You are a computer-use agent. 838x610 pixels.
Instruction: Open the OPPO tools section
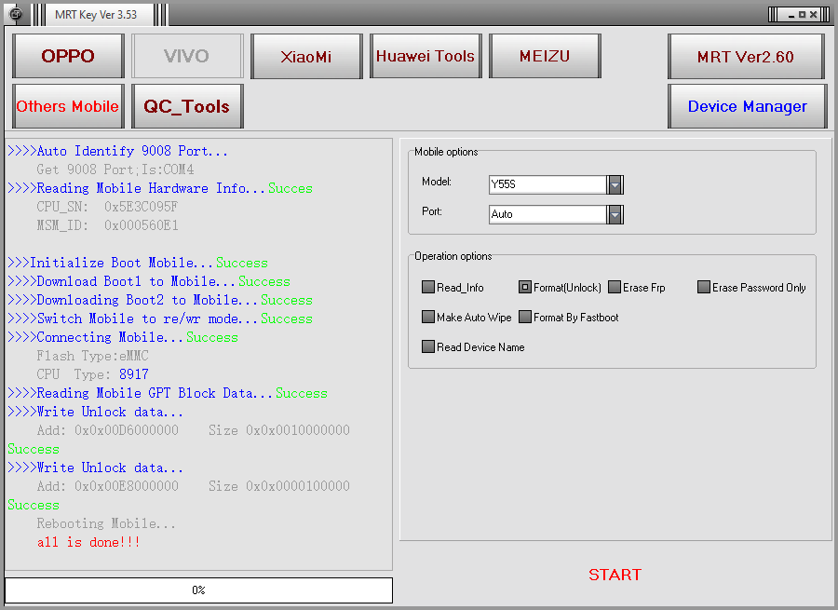(68, 56)
